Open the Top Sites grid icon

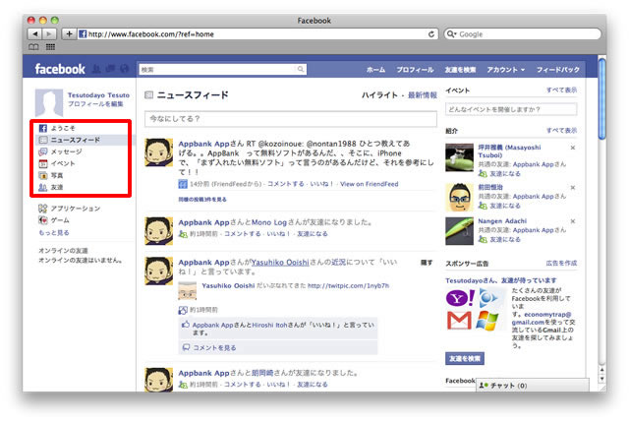(50, 47)
